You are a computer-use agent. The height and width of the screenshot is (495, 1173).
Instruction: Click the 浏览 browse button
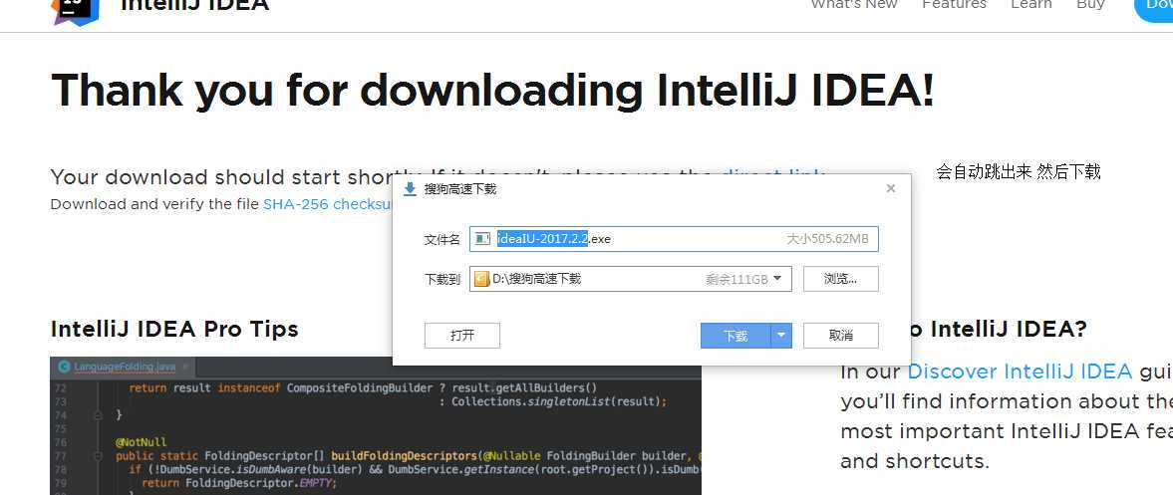841,279
